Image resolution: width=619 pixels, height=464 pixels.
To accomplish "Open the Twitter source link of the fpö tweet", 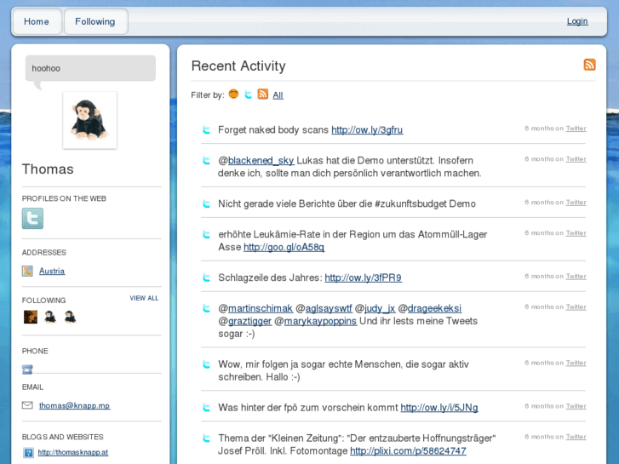I will click(576, 406).
